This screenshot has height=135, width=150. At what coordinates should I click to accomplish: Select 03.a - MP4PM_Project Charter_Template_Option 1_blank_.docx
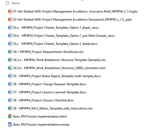56,28
